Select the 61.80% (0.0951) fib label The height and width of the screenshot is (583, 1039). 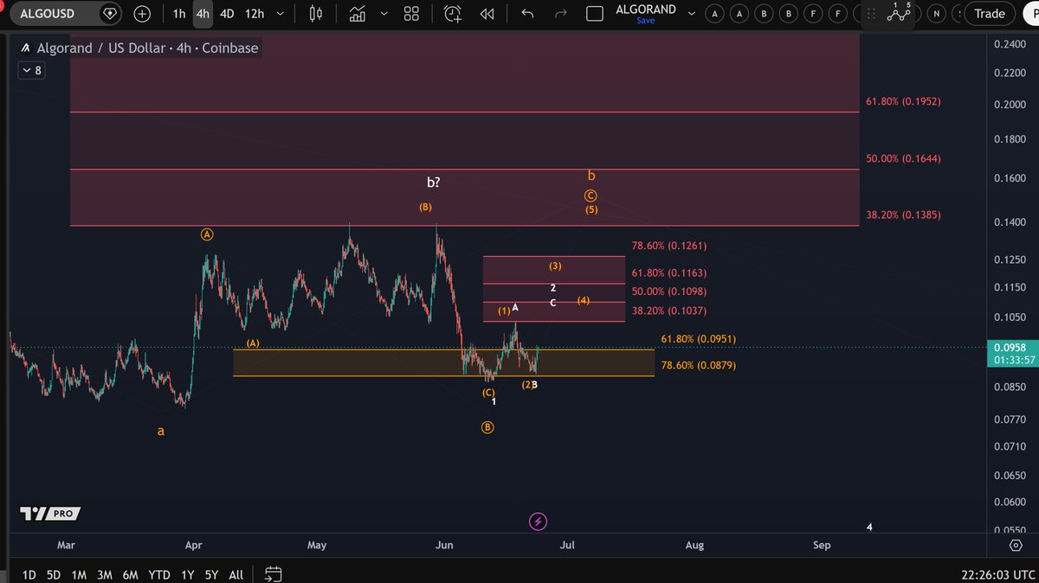pyautogui.click(x=699, y=339)
